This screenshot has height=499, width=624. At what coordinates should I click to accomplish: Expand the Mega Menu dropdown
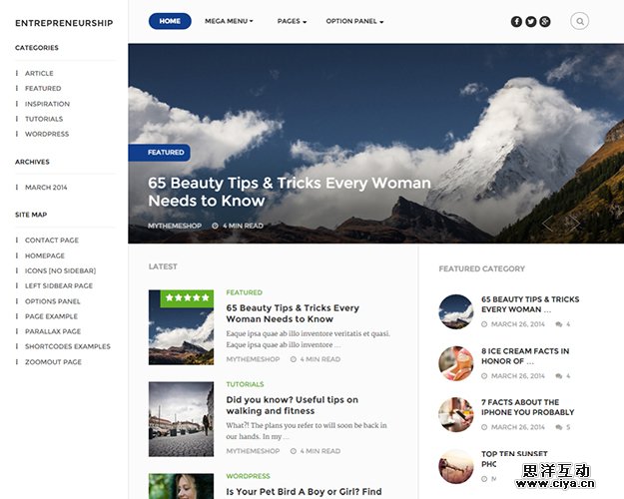229,21
